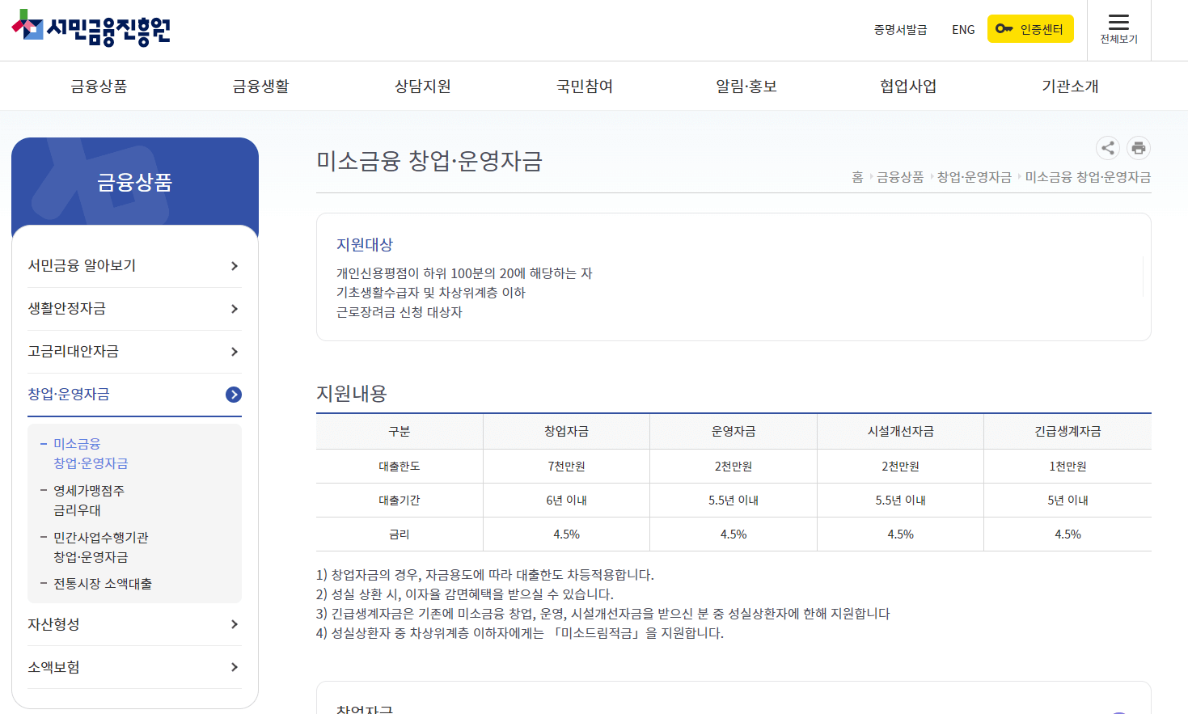Switch the site to ENG
The height and width of the screenshot is (714, 1188).
coord(962,28)
